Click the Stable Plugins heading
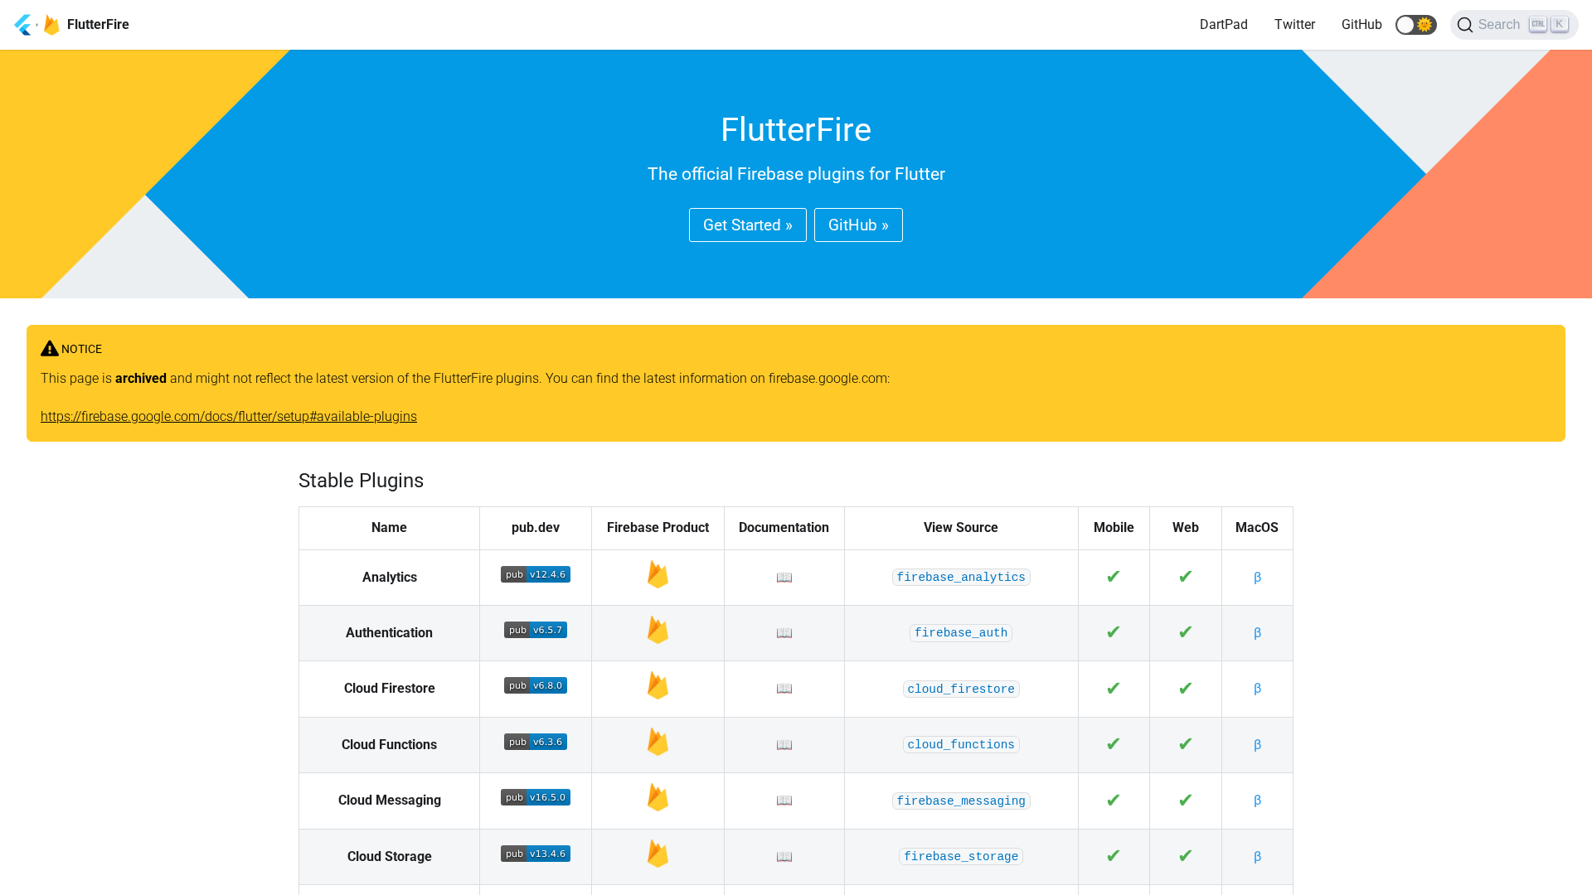 [x=361, y=481]
